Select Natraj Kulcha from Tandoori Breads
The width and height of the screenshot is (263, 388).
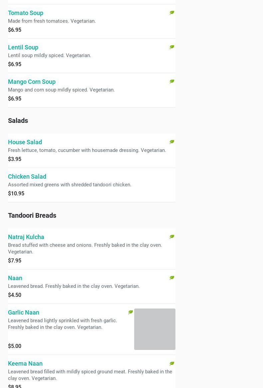26,237
